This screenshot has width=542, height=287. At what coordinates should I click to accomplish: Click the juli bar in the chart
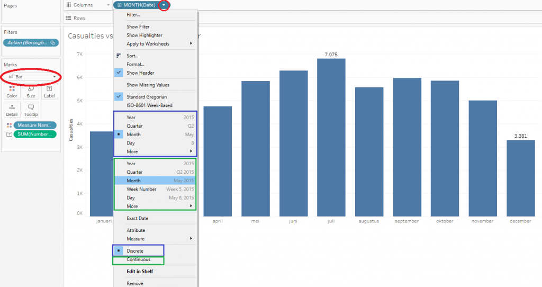331,138
